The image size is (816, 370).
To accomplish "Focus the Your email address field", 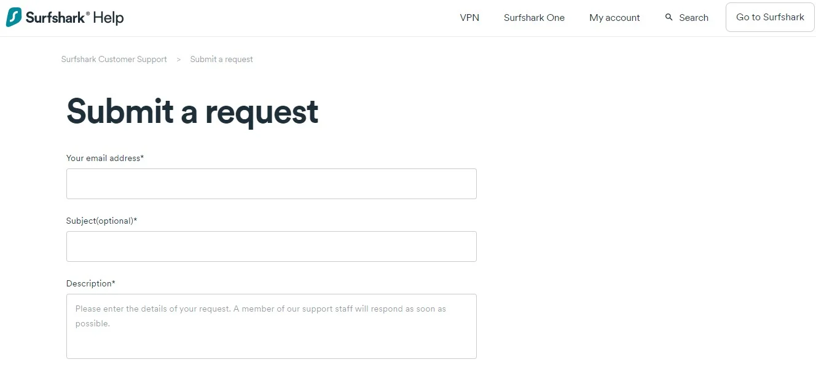I will point(272,184).
